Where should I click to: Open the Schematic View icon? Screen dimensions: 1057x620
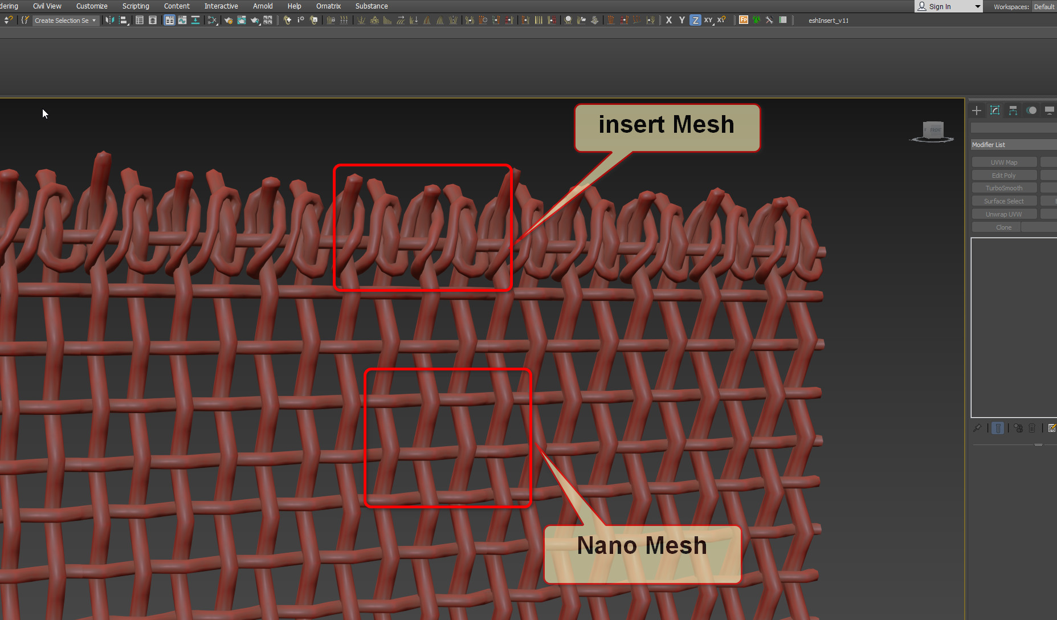coord(195,21)
